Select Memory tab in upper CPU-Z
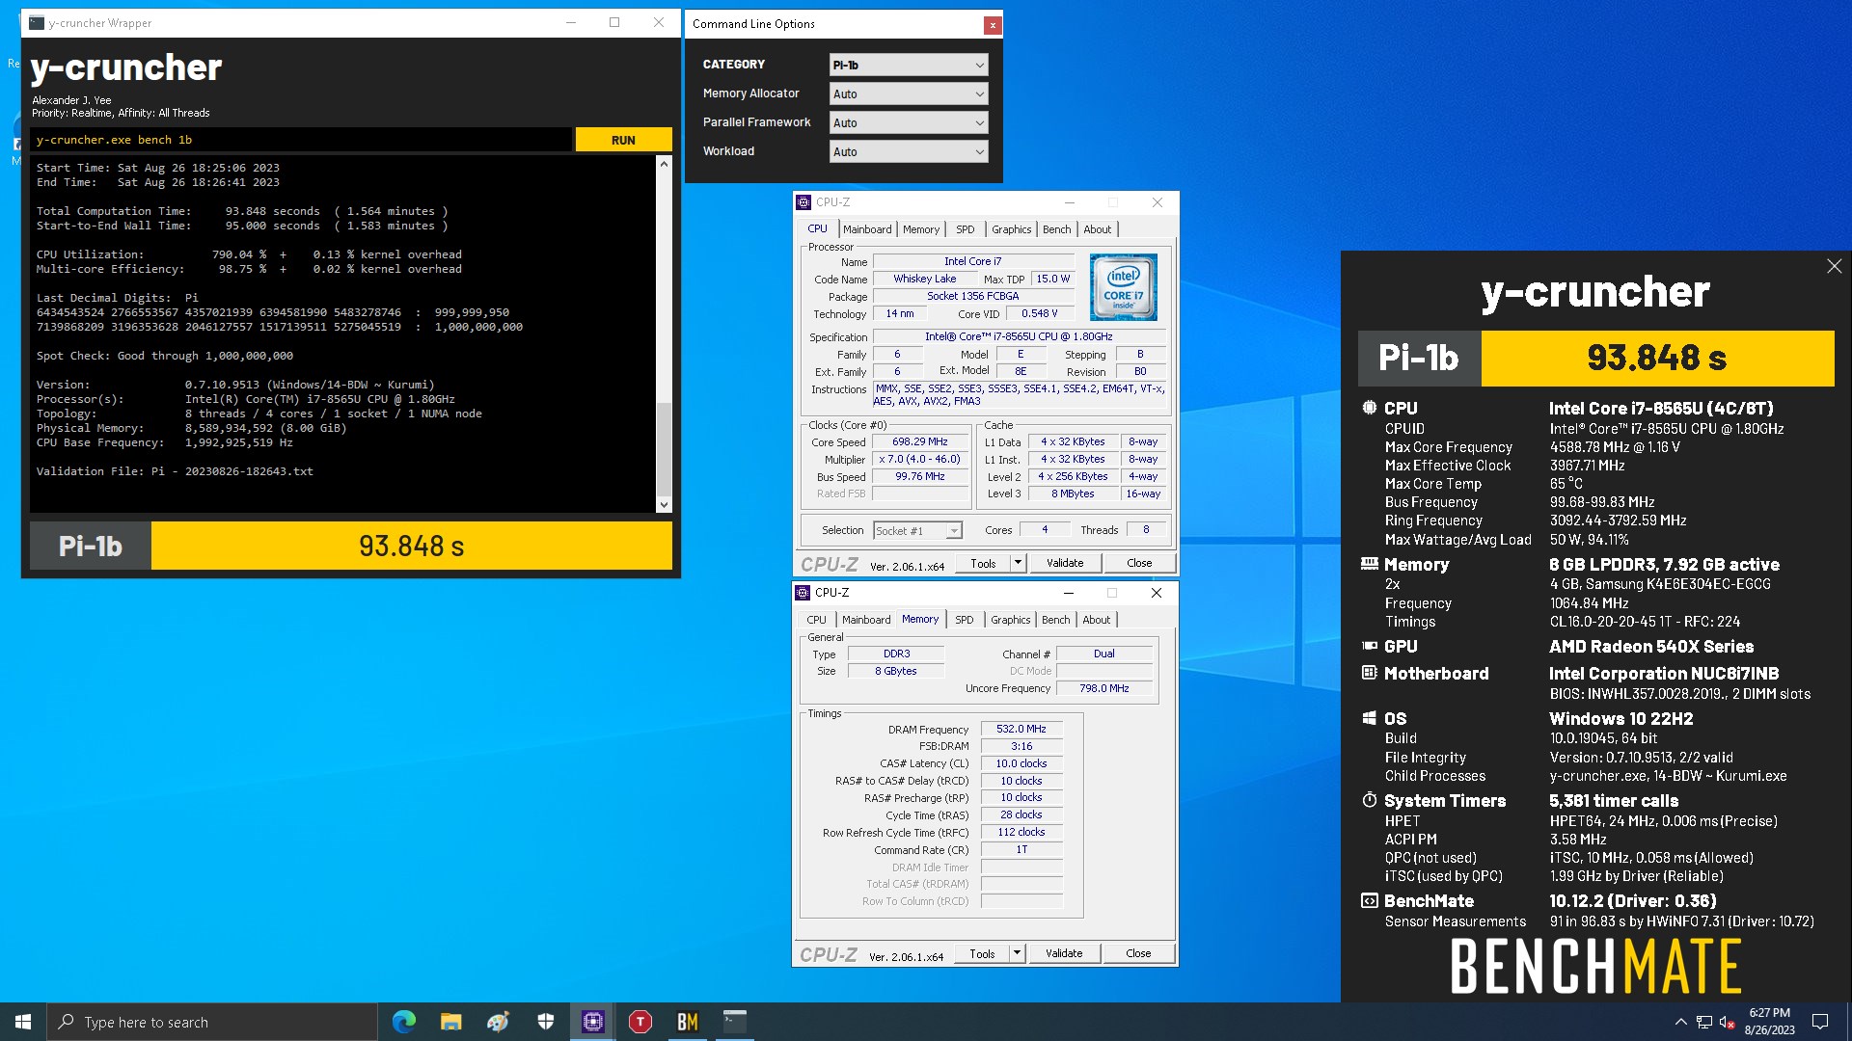This screenshot has width=1852, height=1041. pos(921,229)
